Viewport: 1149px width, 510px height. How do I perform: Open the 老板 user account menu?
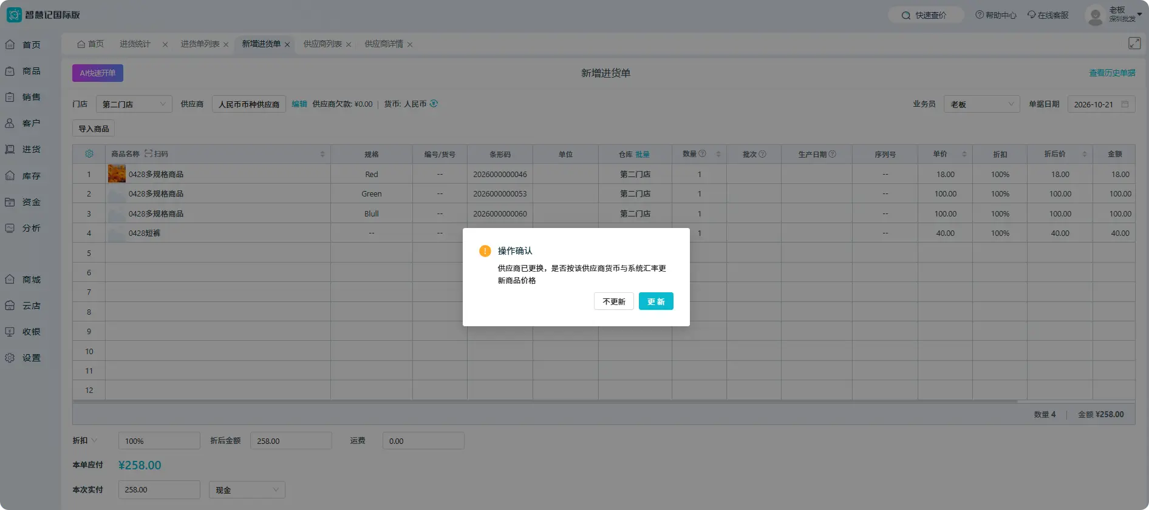[x=1114, y=15]
